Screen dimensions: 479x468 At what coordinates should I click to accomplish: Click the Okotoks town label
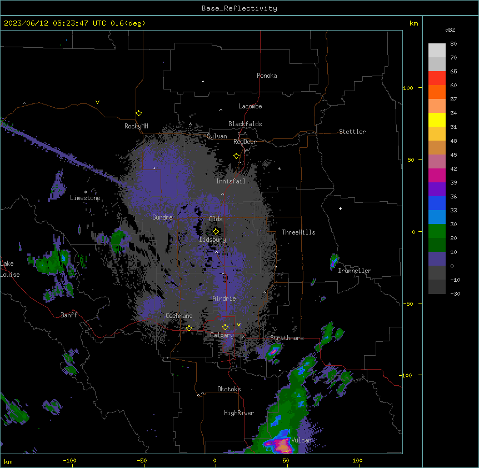[229, 389]
